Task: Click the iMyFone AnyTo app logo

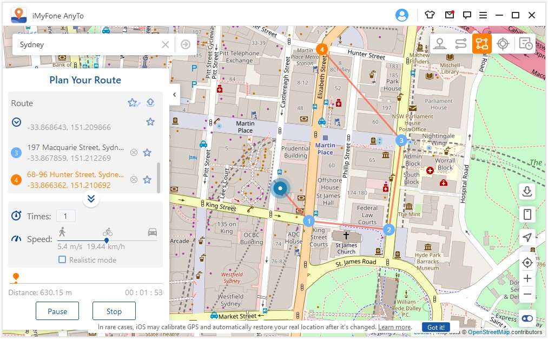Action: pos(18,15)
